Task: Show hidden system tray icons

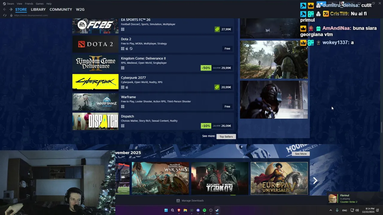Action: coord(331,210)
